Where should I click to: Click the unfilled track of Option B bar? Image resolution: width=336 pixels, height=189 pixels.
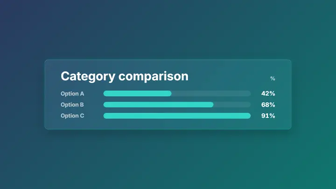tap(232, 105)
